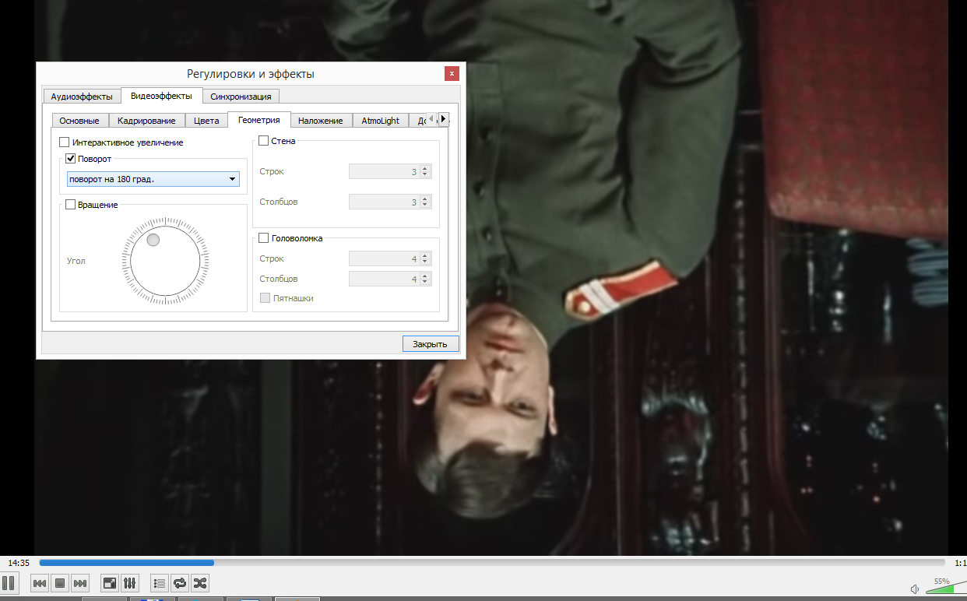Skip to the next media track
967x601 pixels.
80,583
